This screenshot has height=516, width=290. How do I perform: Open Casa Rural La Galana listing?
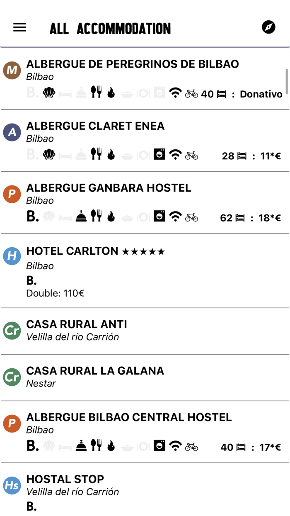[95, 371]
